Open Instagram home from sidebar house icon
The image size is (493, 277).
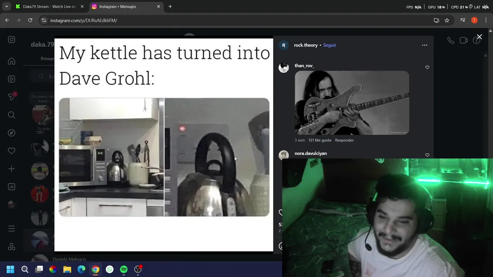click(12, 61)
